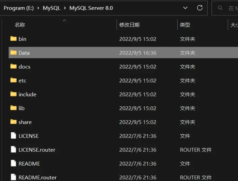Click the LICENSE.router file icon
The width and height of the screenshot is (238, 181).
point(13,149)
